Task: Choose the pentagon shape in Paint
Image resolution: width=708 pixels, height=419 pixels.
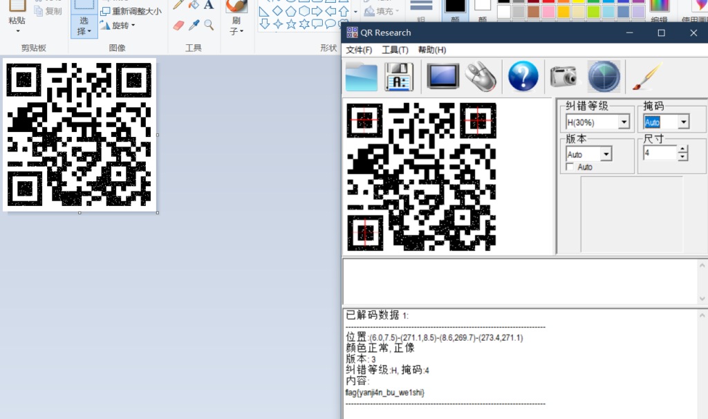Action: 291,11
